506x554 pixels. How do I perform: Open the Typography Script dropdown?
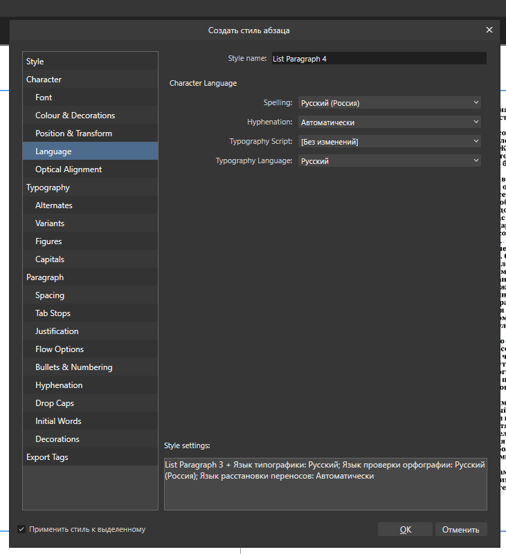(389, 142)
